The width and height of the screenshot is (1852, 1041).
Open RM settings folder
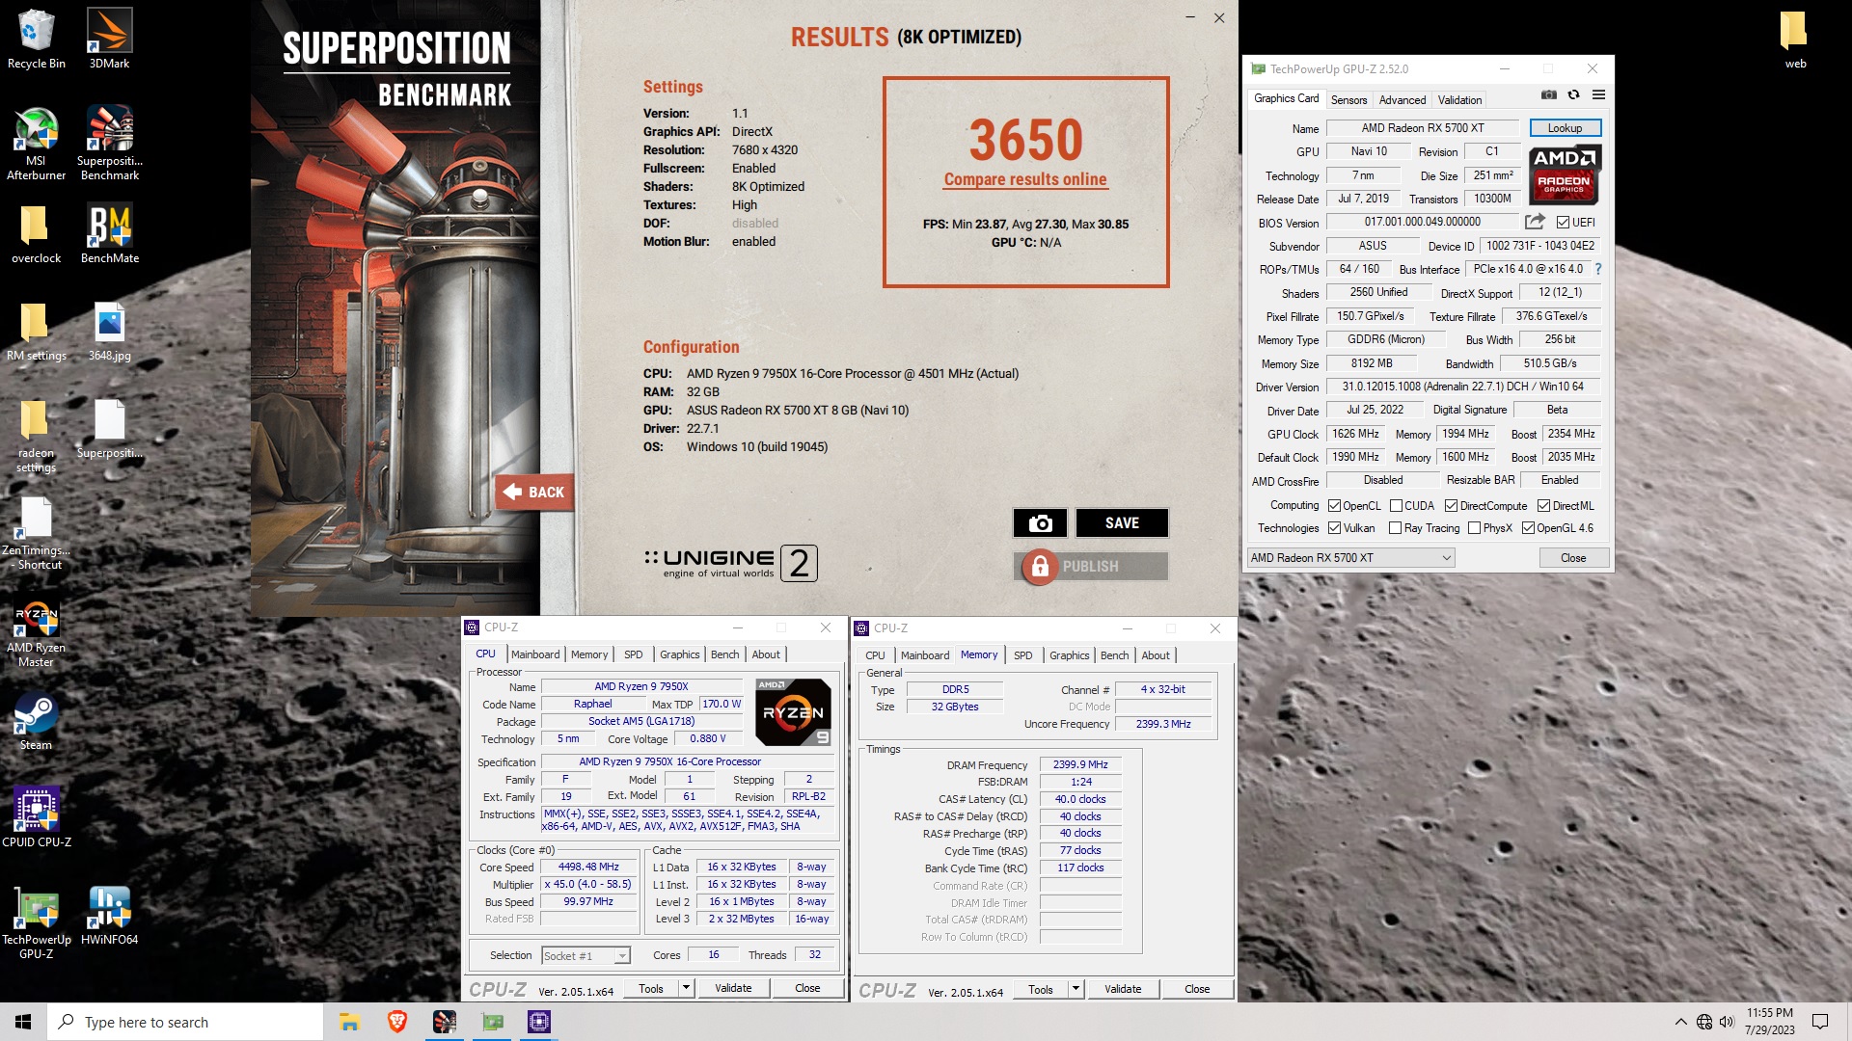tap(36, 332)
